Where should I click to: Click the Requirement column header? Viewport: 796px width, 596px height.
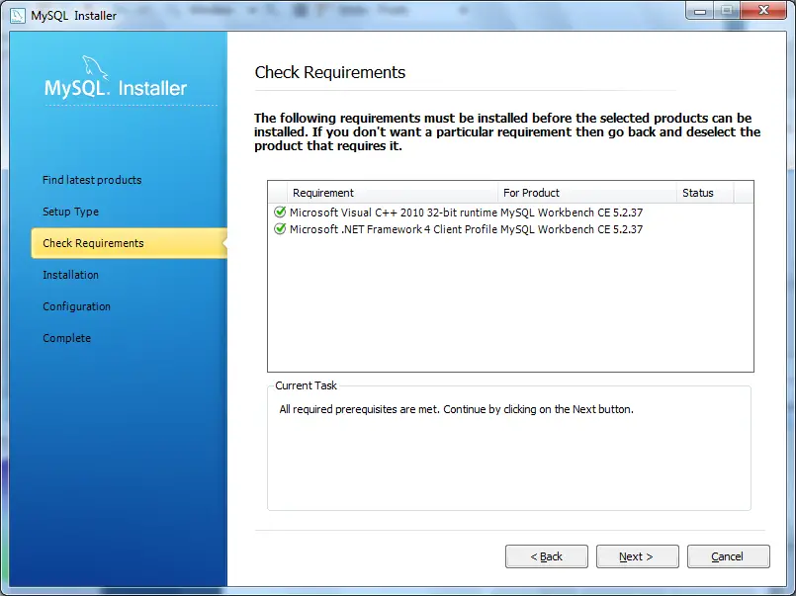393,193
